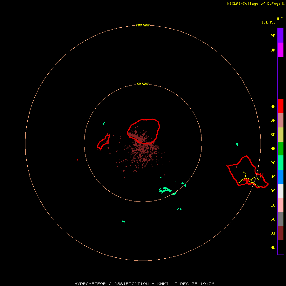The width and height of the screenshot is (286, 286).
Task: Click the WS legend label
Action: 273,177
